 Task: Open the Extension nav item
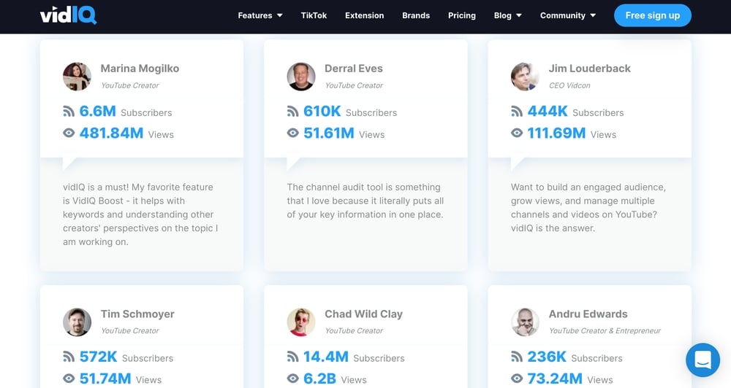tap(365, 15)
